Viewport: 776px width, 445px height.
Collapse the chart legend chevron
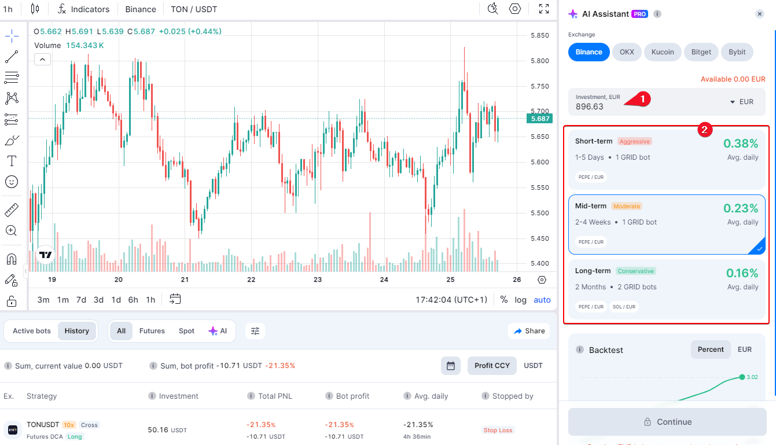(x=43, y=59)
